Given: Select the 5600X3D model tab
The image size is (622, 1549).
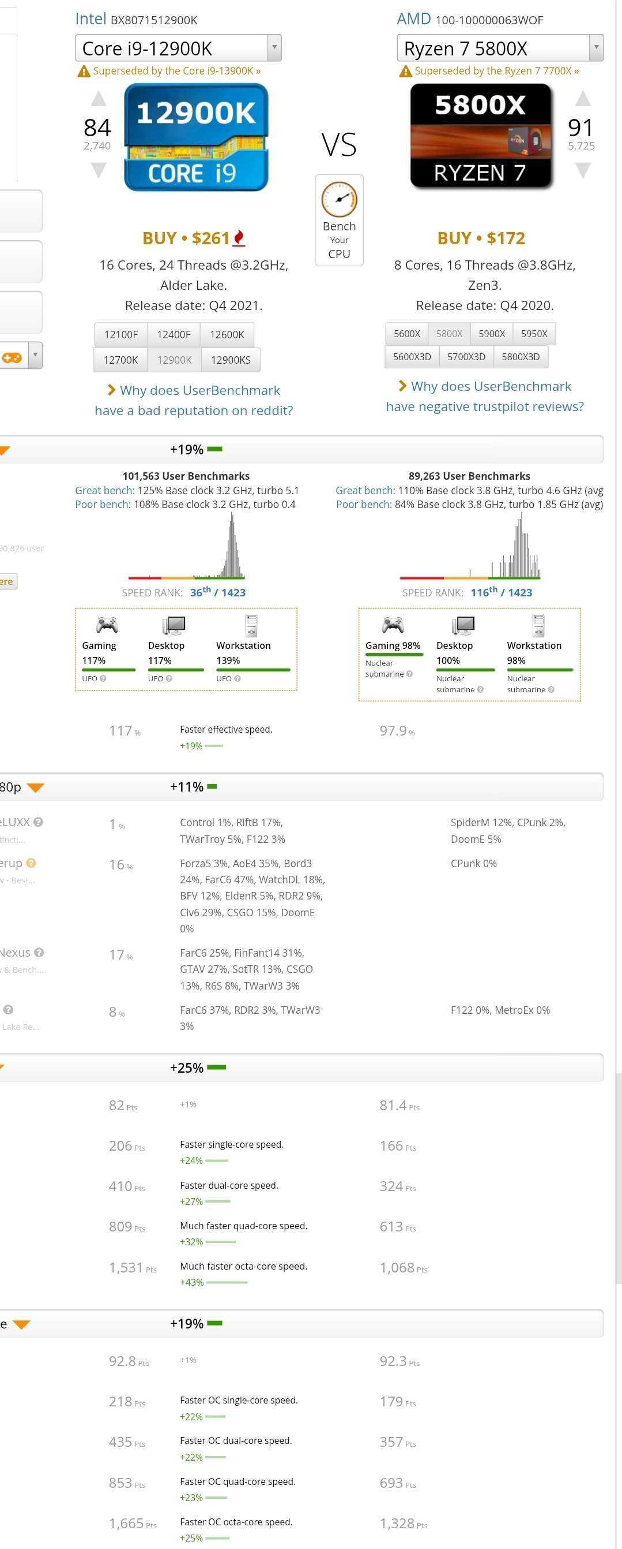Looking at the screenshot, I should tap(412, 357).
